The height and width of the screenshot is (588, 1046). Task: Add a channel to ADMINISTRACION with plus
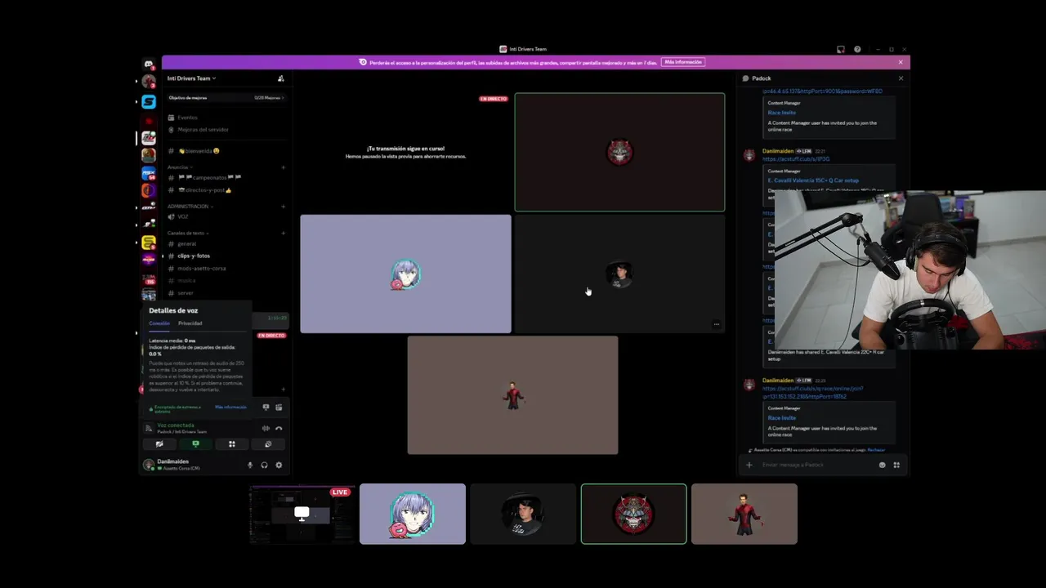coord(283,207)
